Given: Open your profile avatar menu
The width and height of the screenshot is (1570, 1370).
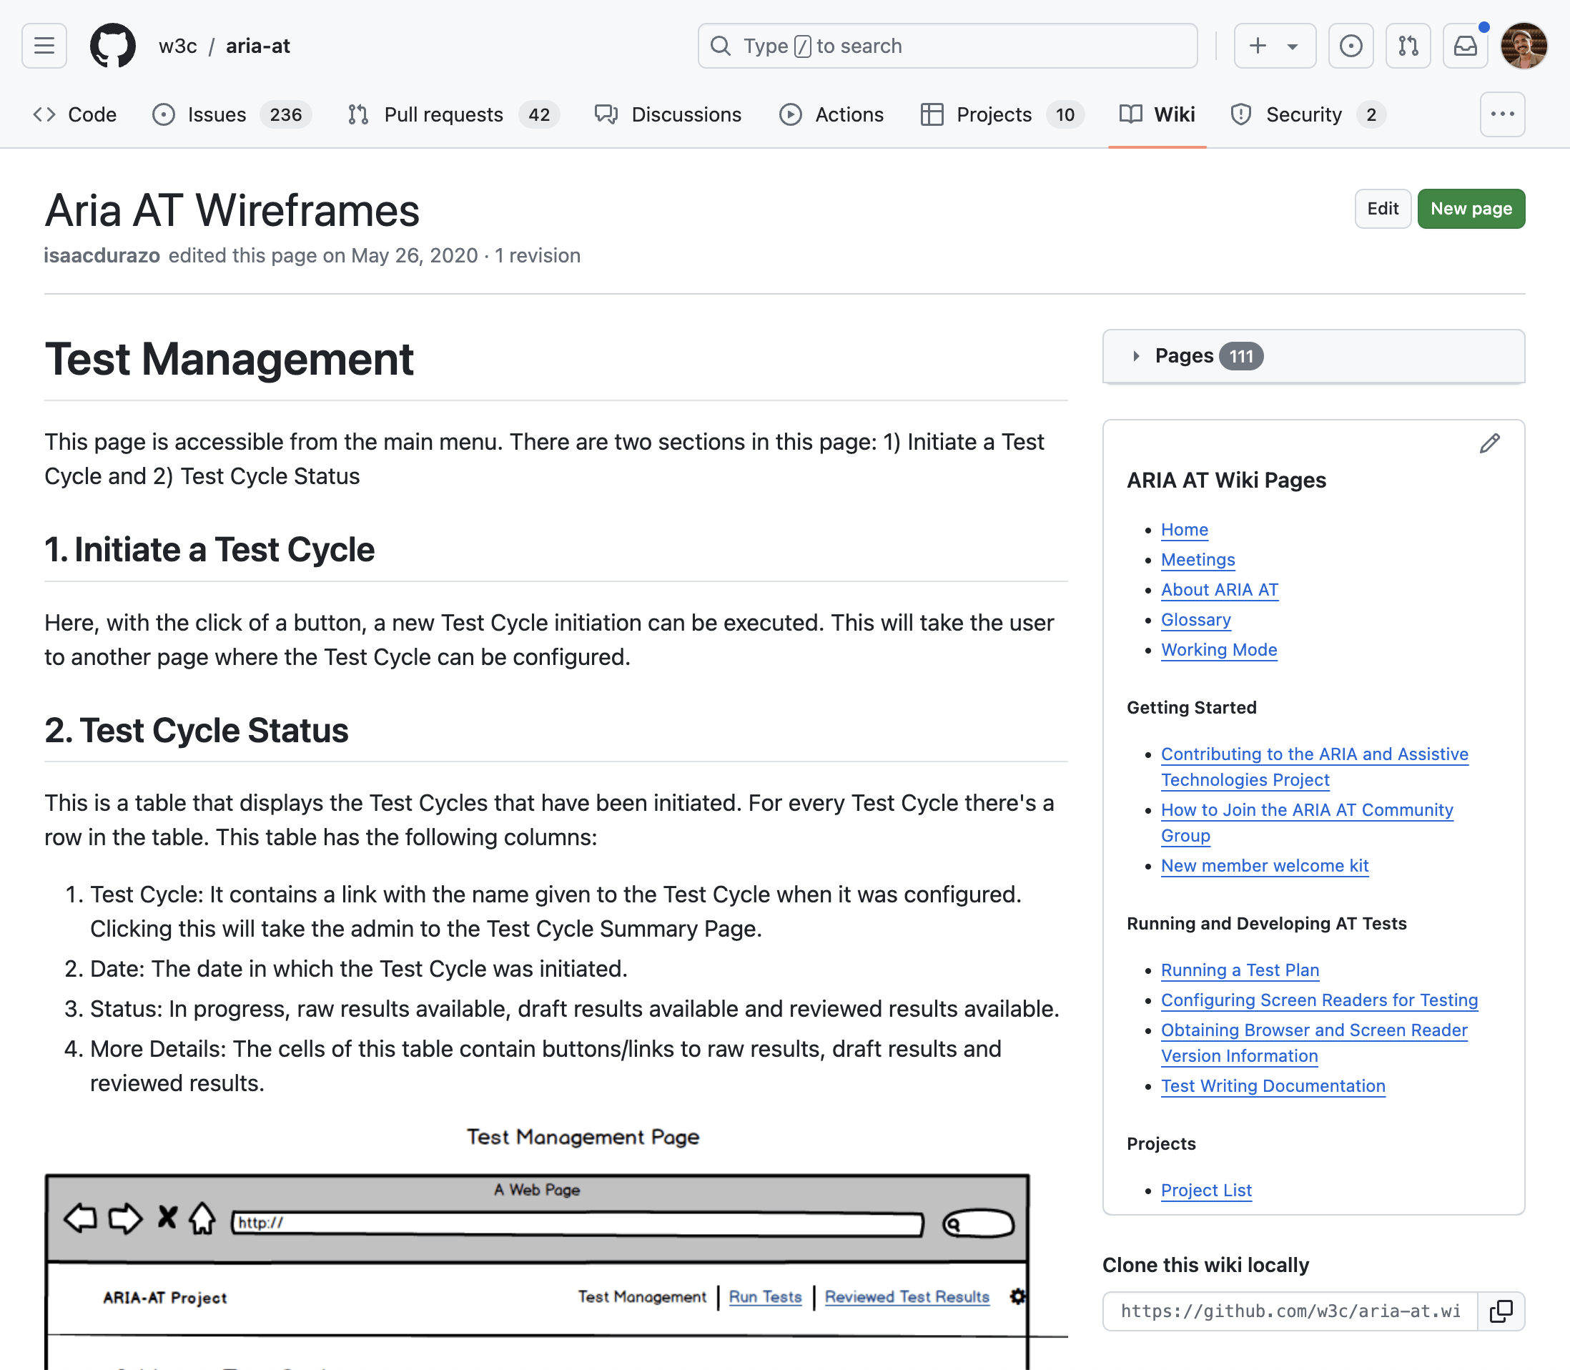Looking at the screenshot, I should click(1524, 46).
